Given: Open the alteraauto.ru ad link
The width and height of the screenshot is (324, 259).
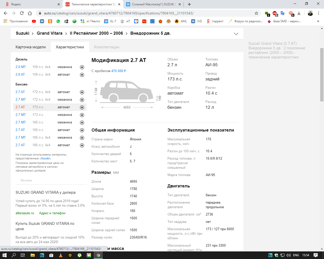Looking at the screenshot, I should pos(25,213).
